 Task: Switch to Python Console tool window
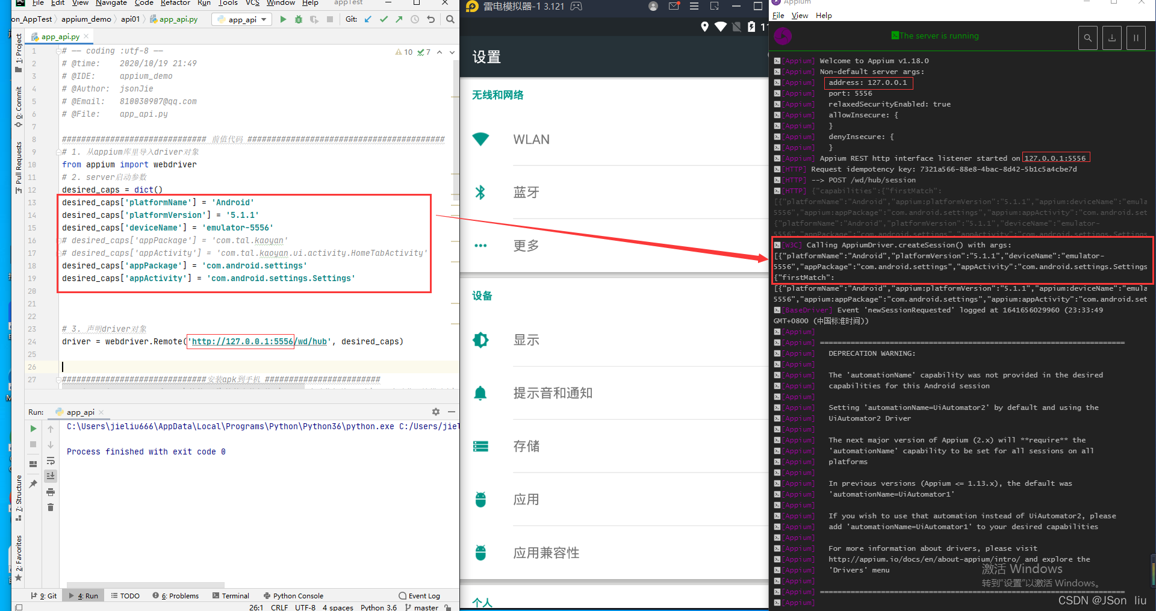pos(294,595)
